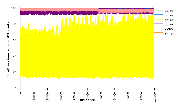Click the gbyte legend label
The width and height of the screenshot is (179, 107).
point(169,29)
